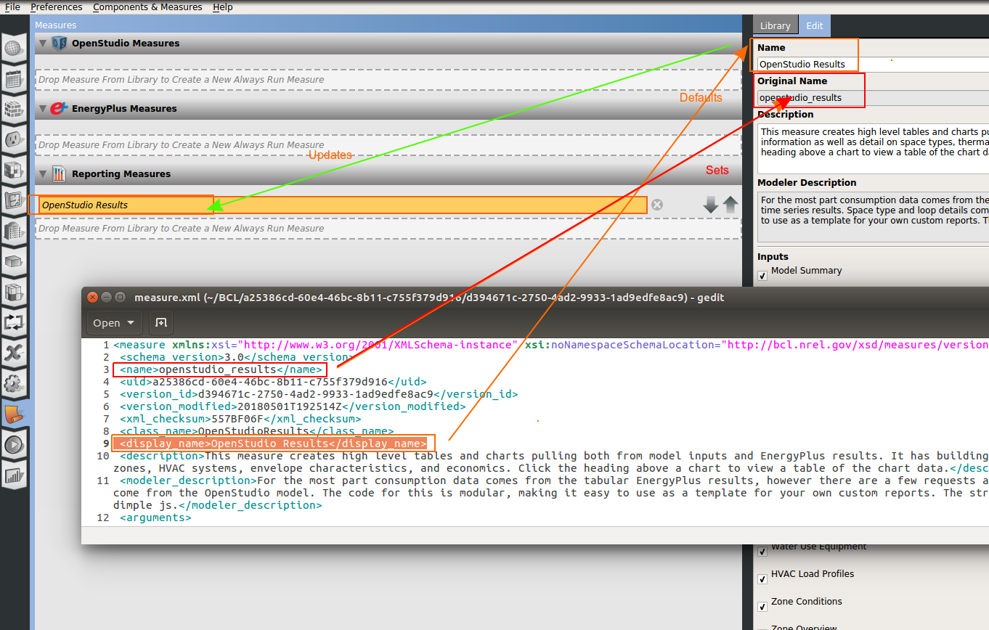Open the Schedules tab calendar icon
The image size is (989, 630).
(13, 79)
